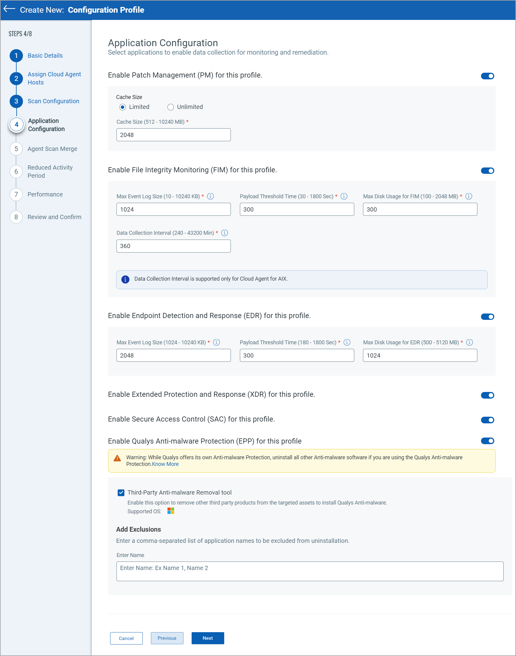Click Max Disk Usage for FIM field

[420, 209]
